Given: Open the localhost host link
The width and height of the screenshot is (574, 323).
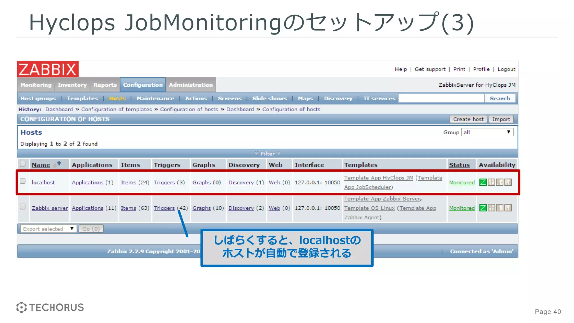Looking at the screenshot, I should click(43, 182).
